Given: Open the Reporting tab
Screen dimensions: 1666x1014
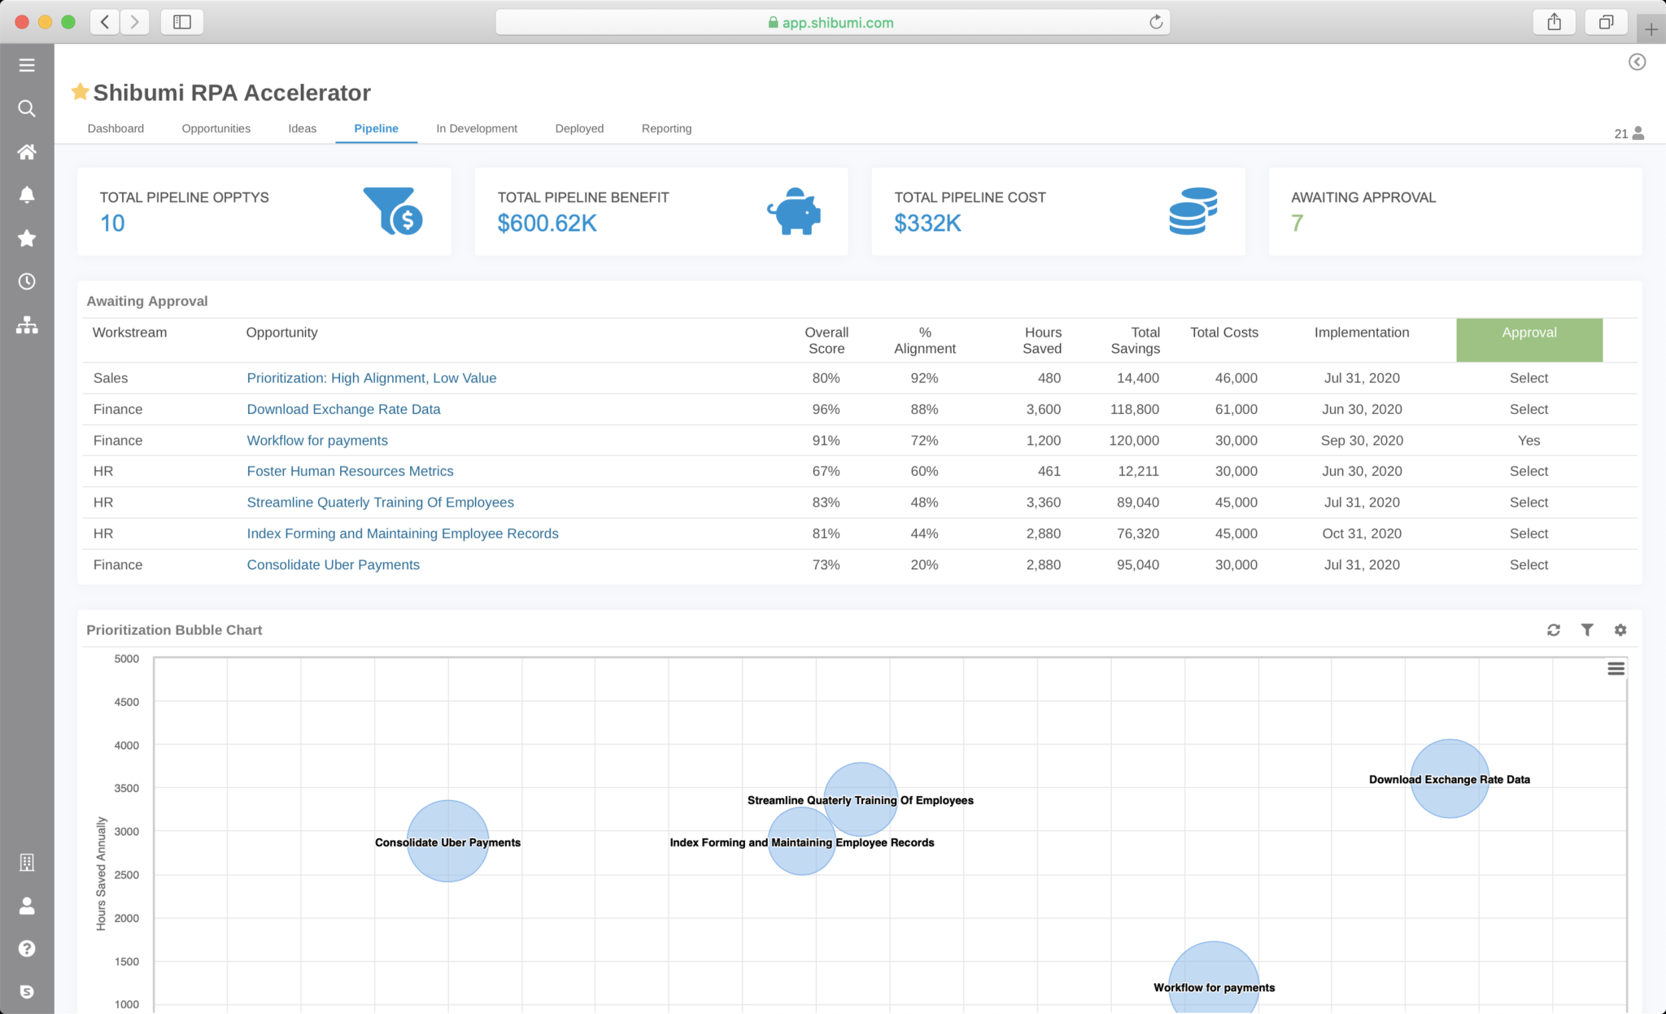Looking at the screenshot, I should [x=666, y=128].
